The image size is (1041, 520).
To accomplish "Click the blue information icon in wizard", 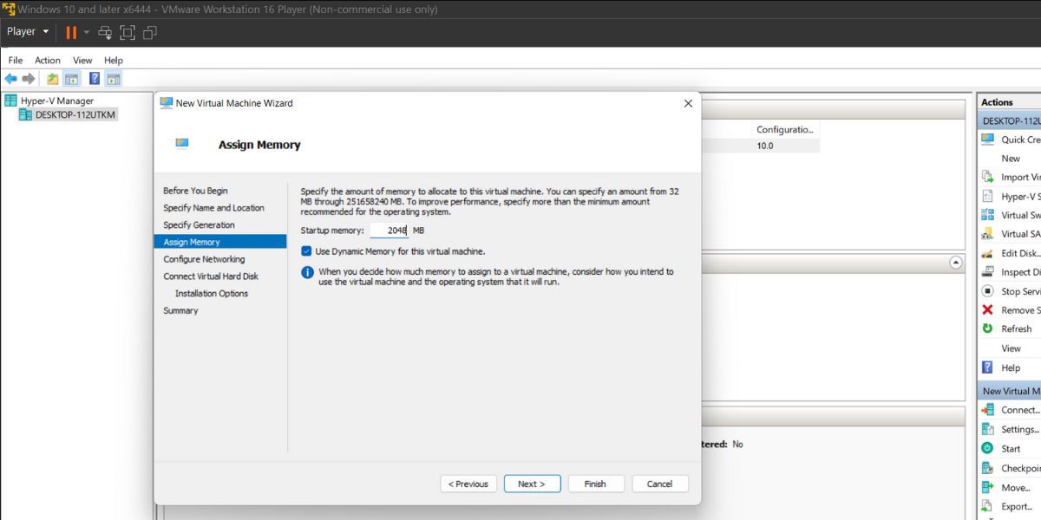I will (307, 272).
